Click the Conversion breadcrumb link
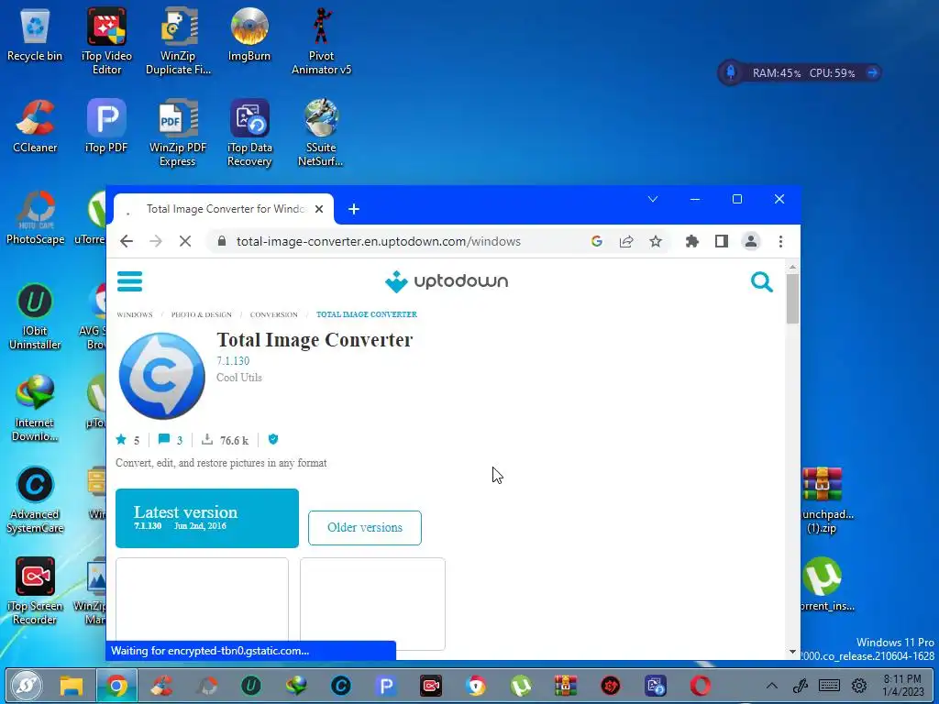 click(273, 314)
